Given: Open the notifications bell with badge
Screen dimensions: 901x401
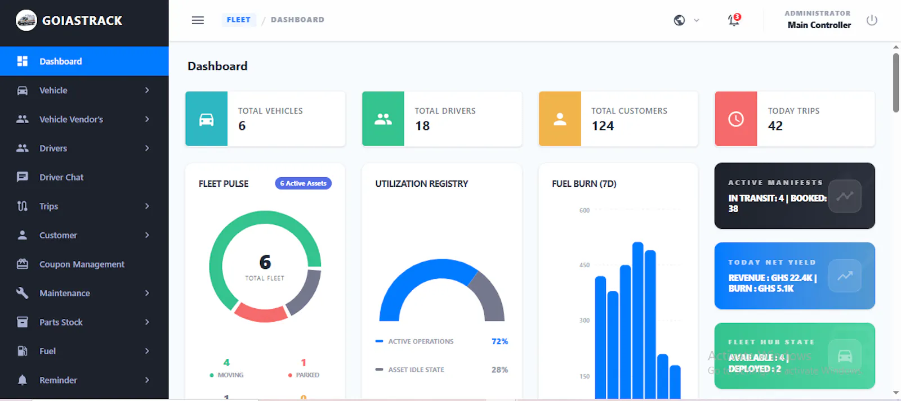Looking at the screenshot, I should pos(734,20).
